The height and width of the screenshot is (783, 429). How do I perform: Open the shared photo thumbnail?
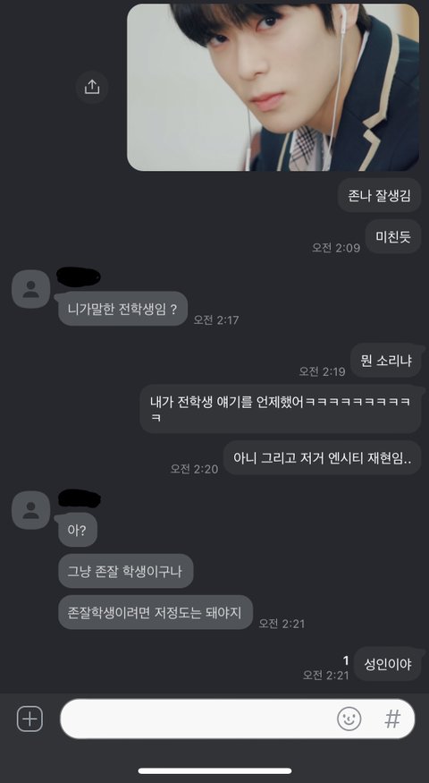click(x=273, y=88)
